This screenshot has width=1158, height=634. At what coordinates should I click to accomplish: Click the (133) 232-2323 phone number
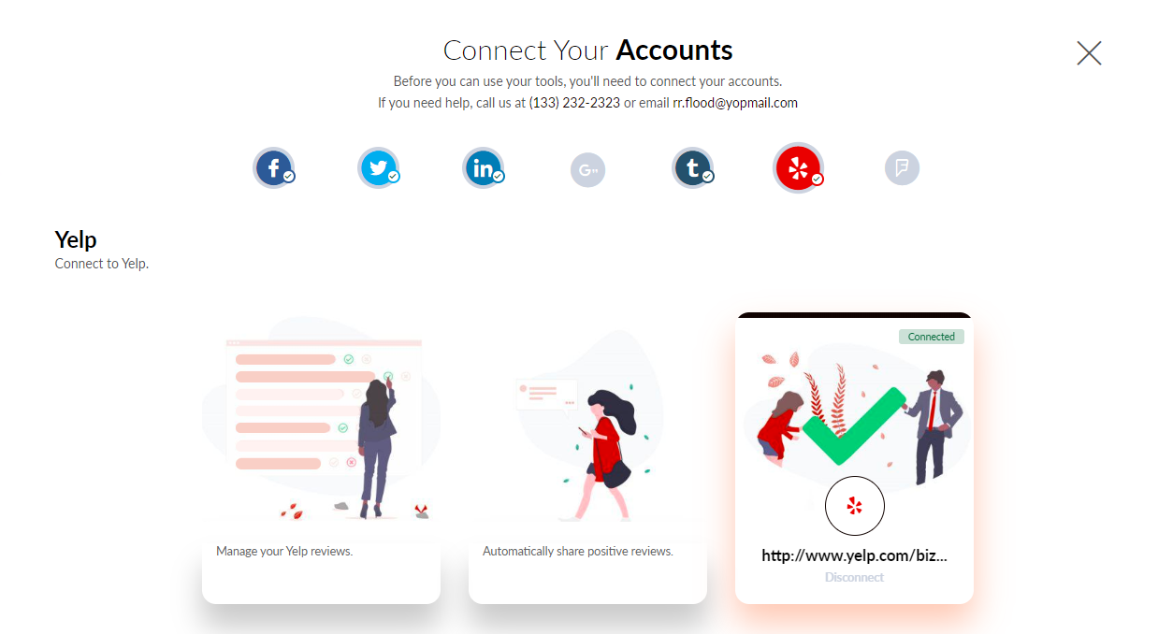pos(574,103)
